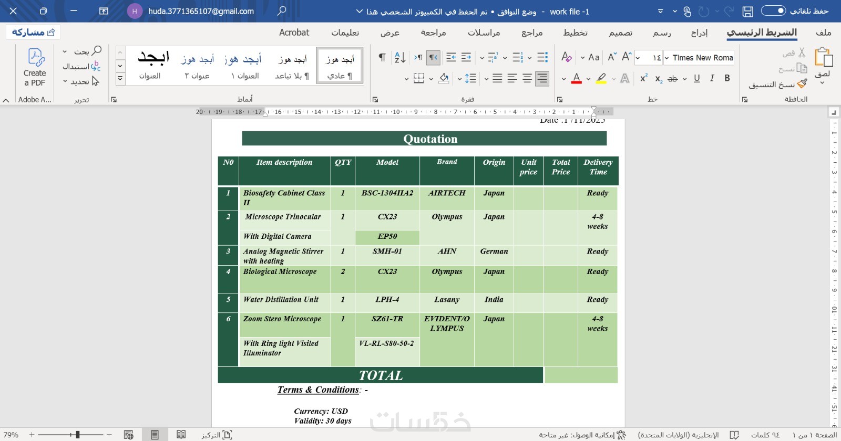Expand the font color dropdown arrow
841x441 pixels.
click(564, 79)
